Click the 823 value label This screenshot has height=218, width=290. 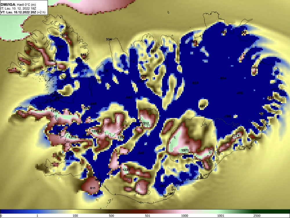(194, 42)
